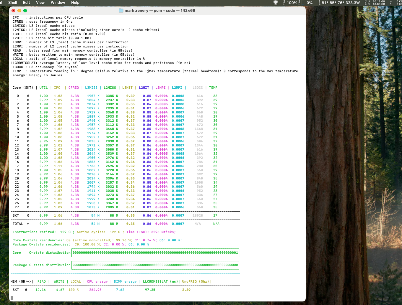Viewport: 402px width, 305px height.
Task: Click the blue GPU activity bar gauge
Action: (x=303, y=4)
